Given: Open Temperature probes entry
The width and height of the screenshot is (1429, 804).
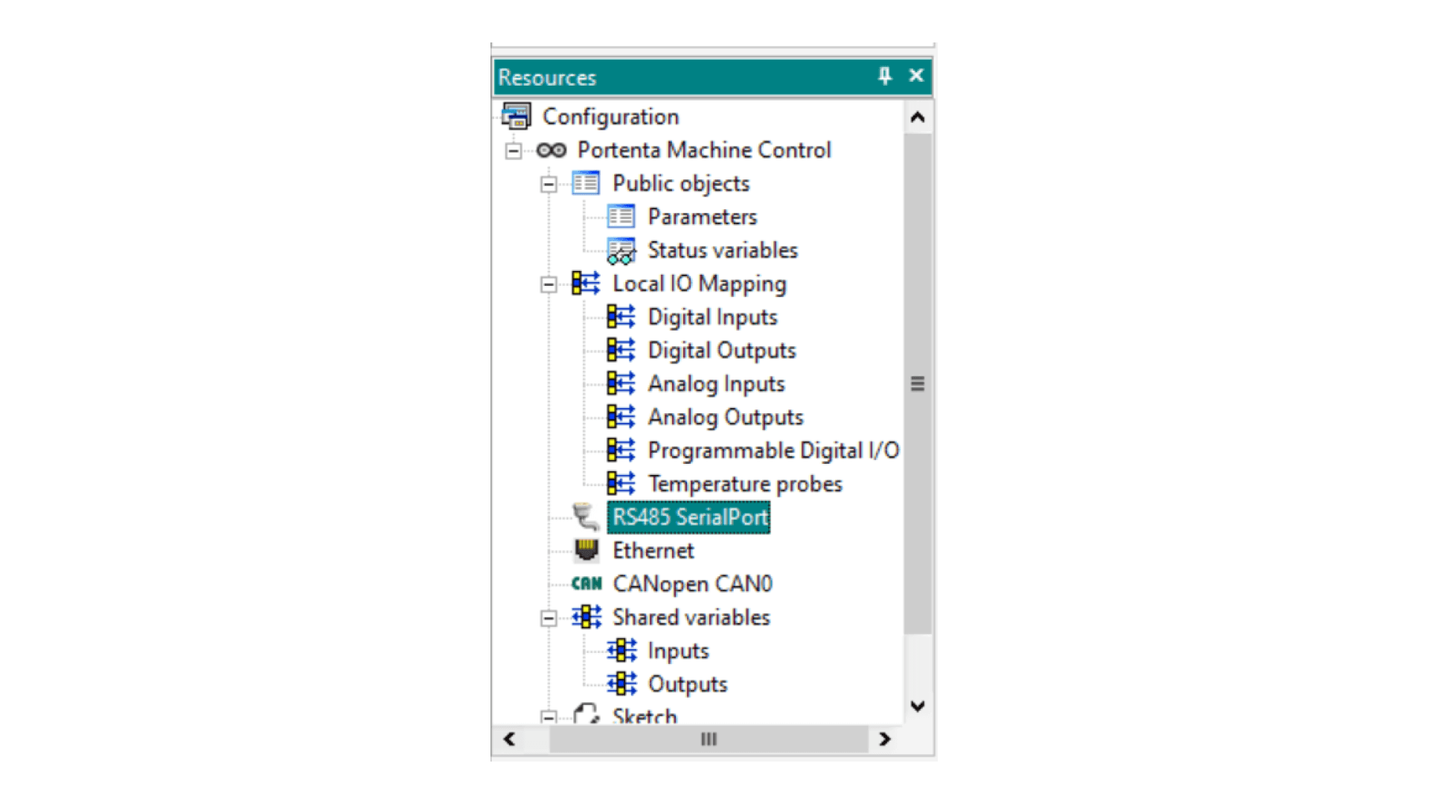Looking at the screenshot, I should pos(744,484).
